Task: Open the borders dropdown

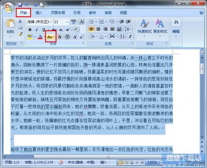Action: coord(106,36)
